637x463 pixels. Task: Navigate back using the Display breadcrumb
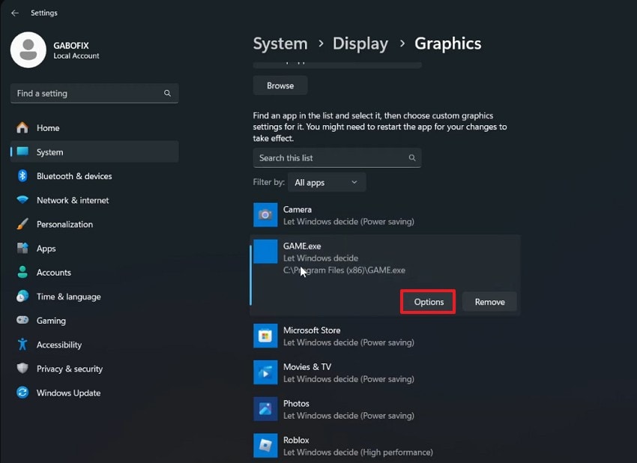360,43
